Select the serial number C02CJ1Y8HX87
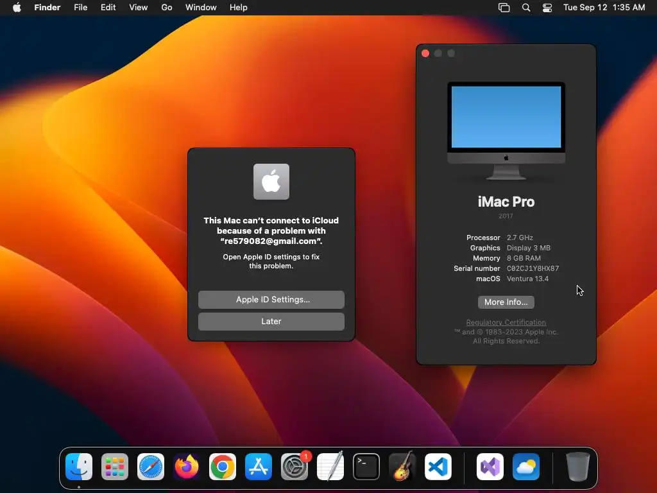The image size is (657, 493). pos(533,268)
